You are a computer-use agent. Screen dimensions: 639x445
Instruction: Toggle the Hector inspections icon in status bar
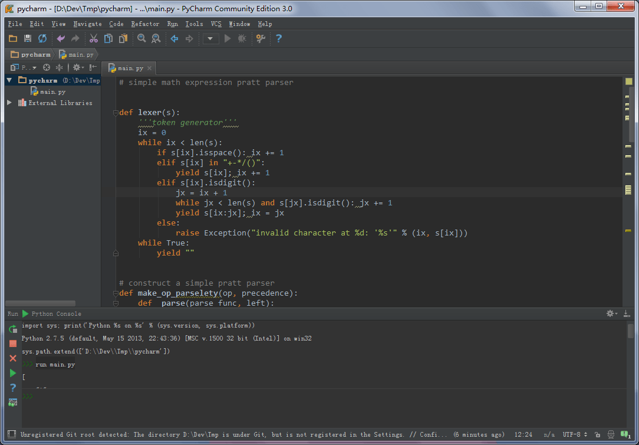pos(611,434)
